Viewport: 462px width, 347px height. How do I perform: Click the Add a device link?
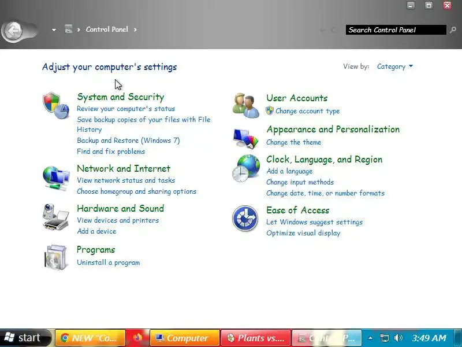96,231
